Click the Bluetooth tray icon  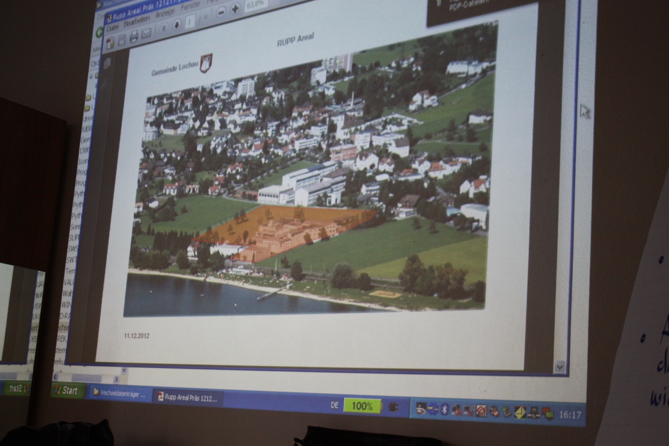coord(444,409)
